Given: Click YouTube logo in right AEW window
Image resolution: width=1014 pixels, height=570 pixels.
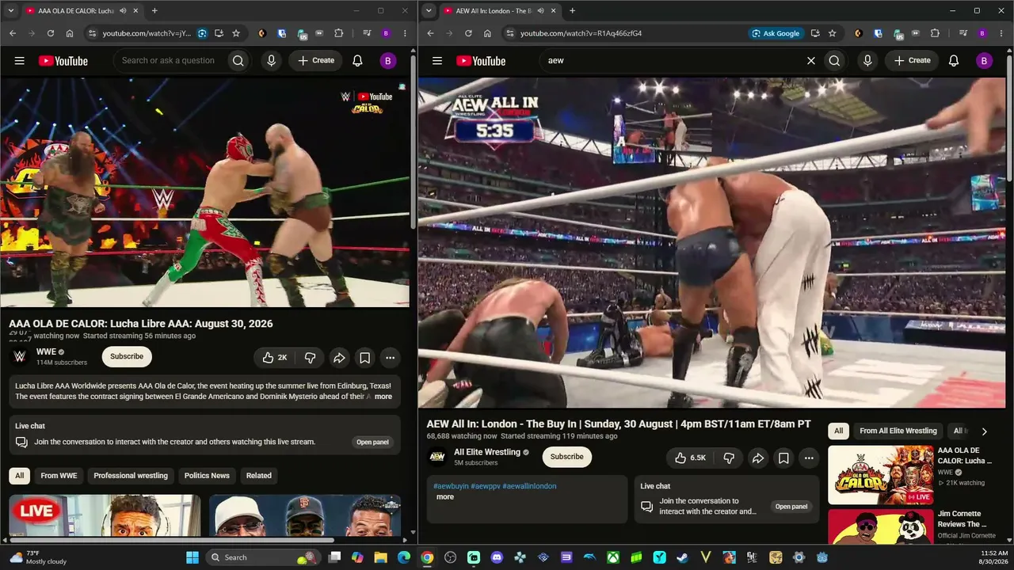Looking at the screenshot, I should 481,61.
